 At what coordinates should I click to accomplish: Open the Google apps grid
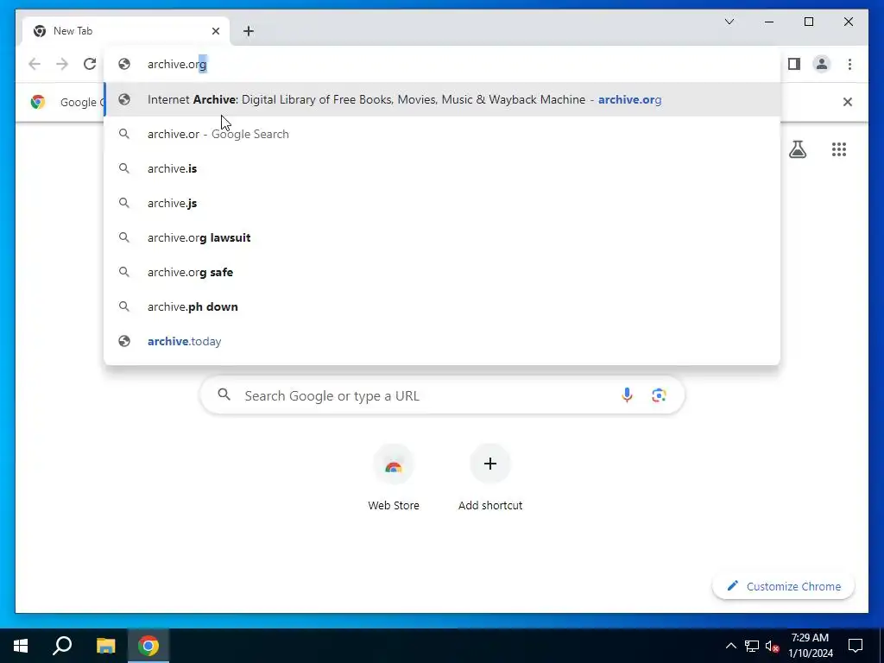tap(839, 149)
